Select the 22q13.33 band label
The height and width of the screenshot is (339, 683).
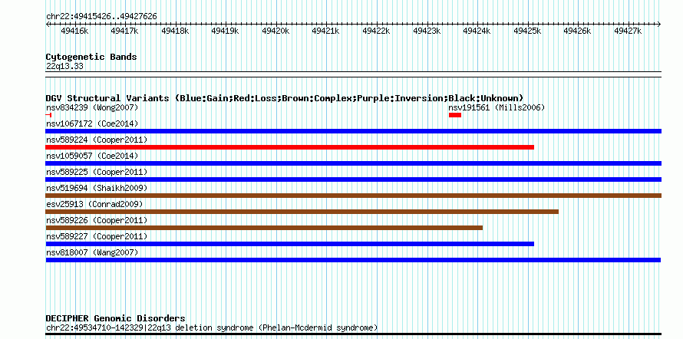[x=64, y=67]
